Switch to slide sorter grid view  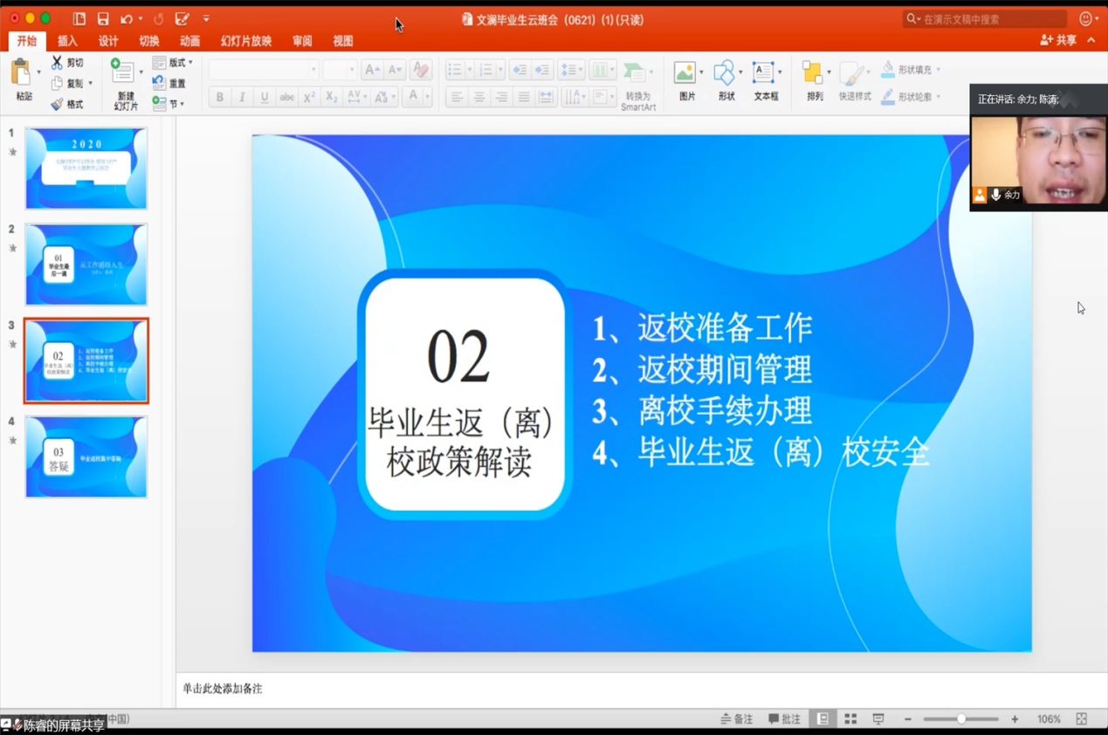click(x=850, y=719)
